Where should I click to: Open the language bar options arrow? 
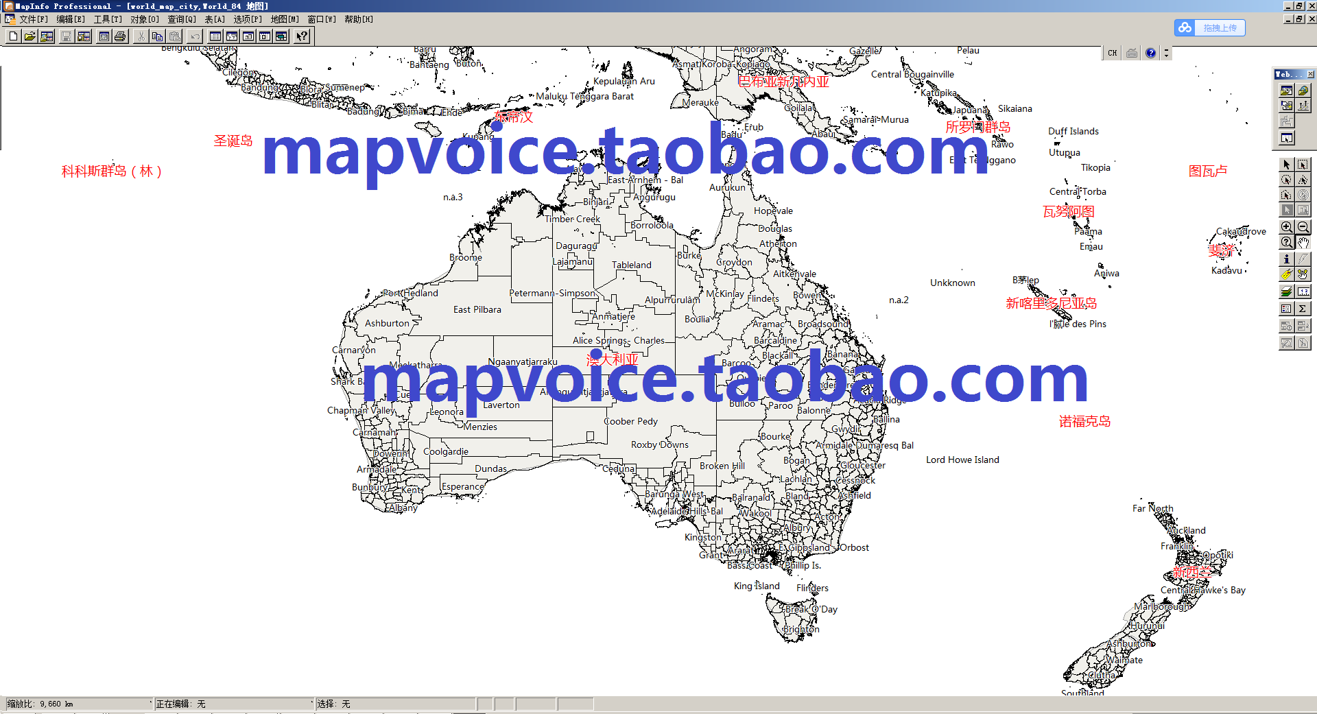pyautogui.click(x=1166, y=53)
